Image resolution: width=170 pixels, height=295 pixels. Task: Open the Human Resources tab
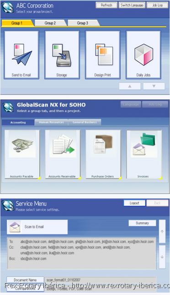[x=51, y=122]
